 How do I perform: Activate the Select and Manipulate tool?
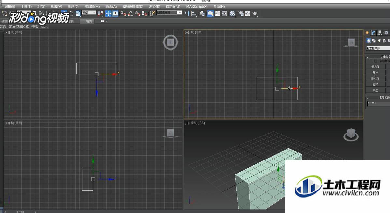click(x=108, y=13)
